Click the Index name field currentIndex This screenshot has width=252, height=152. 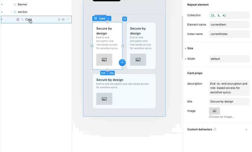pyautogui.click(x=229, y=34)
